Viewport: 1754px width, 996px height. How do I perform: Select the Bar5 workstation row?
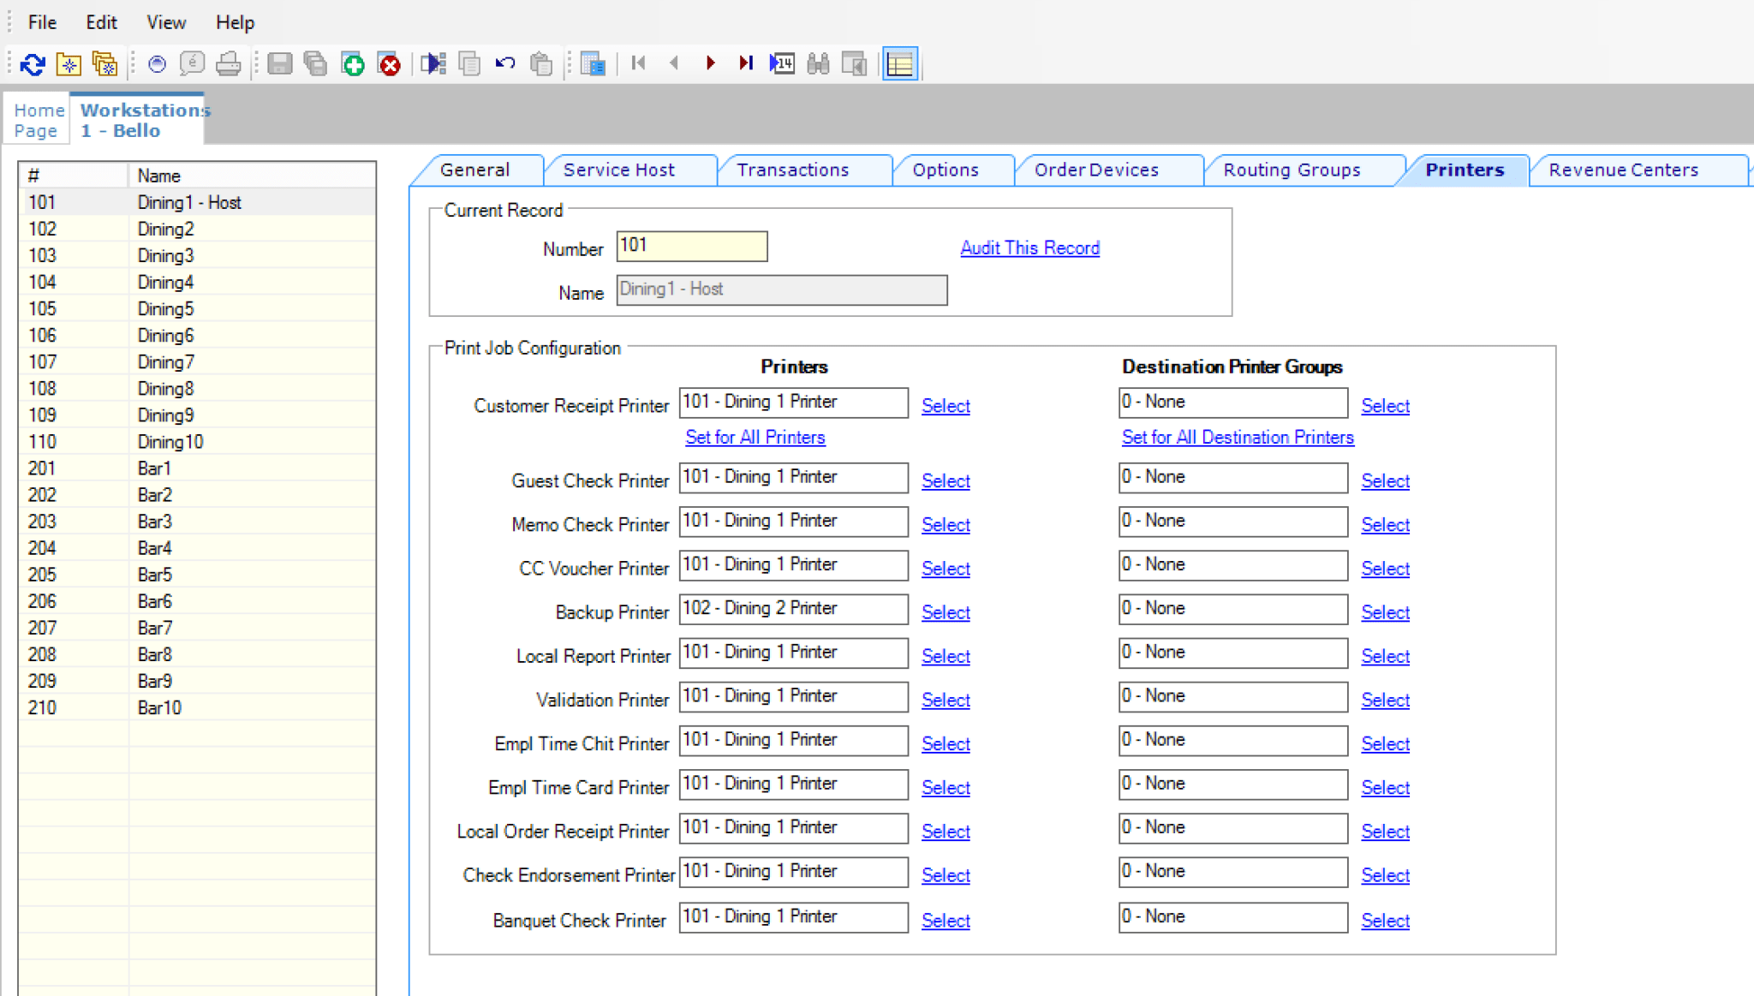click(x=155, y=575)
